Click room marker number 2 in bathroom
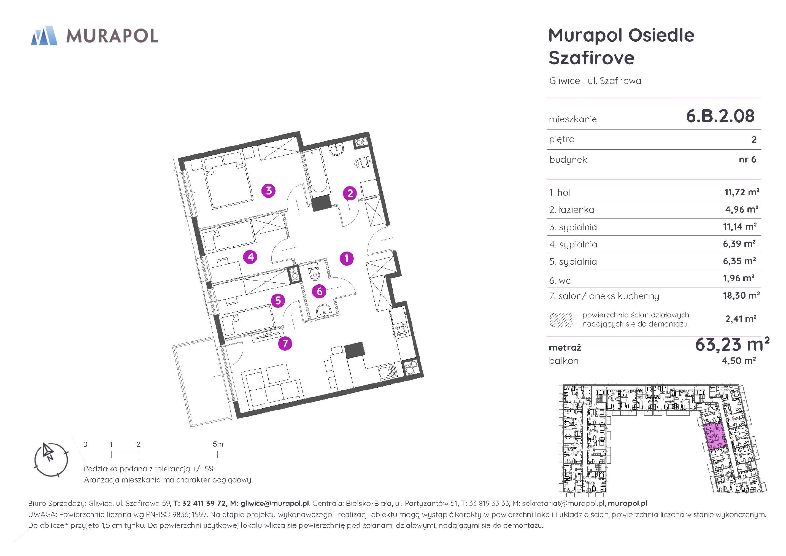 [350, 193]
